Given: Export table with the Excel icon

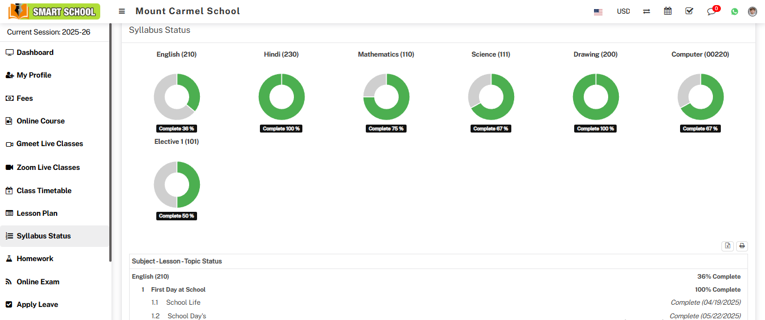Looking at the screenshot, I should (x=728, y=246).
